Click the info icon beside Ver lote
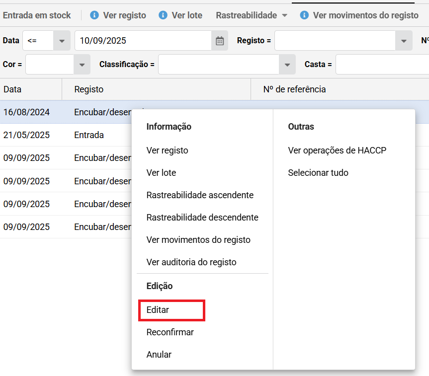The width and height of the screenshot is (429, 376). (x=163, y=15)
